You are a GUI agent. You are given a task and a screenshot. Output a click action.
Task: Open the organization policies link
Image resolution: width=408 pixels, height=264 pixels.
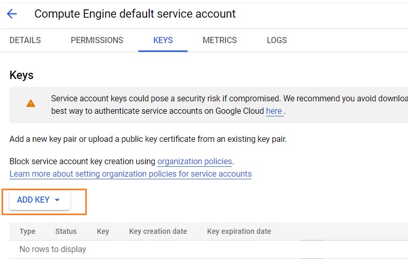[x=194, y=162]
